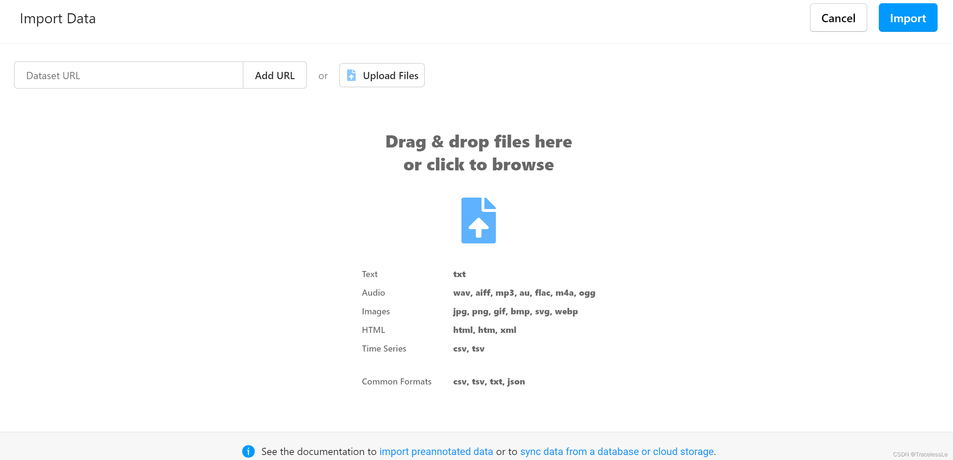Click the wav, aiff, mp3 audio formats list
The image size is (953, 460).
[x=524, y=292]
